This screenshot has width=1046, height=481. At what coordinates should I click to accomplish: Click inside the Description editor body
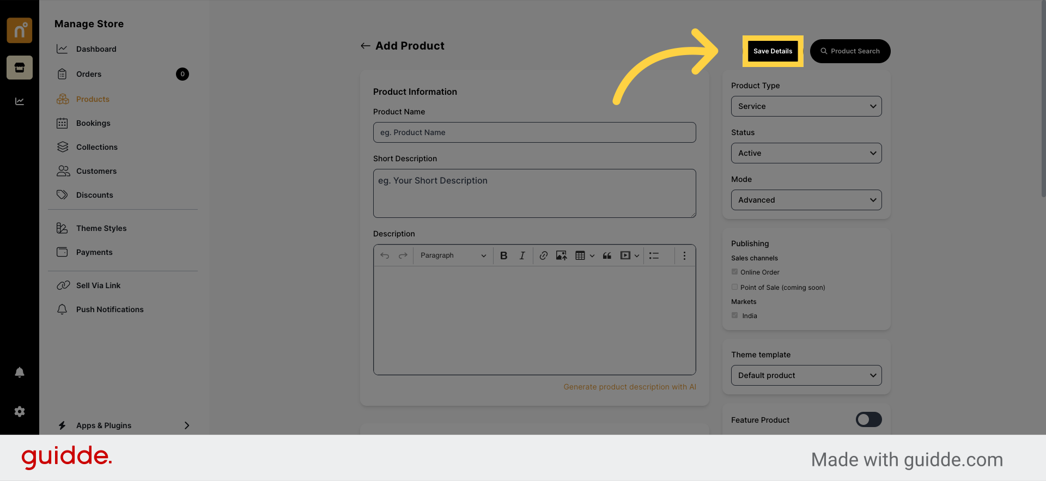pyautogui.click(x=534, y=320)
